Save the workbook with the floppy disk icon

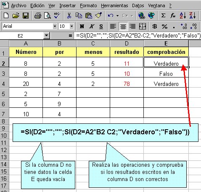(26, 16)
